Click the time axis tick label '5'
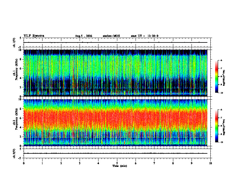The image size is (237, 183). (x=117, y=163)
